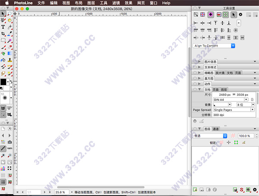Select the rubber Stamp clone tool
Image resolution: width=259 pixels, height=196 pixels.
10,60
